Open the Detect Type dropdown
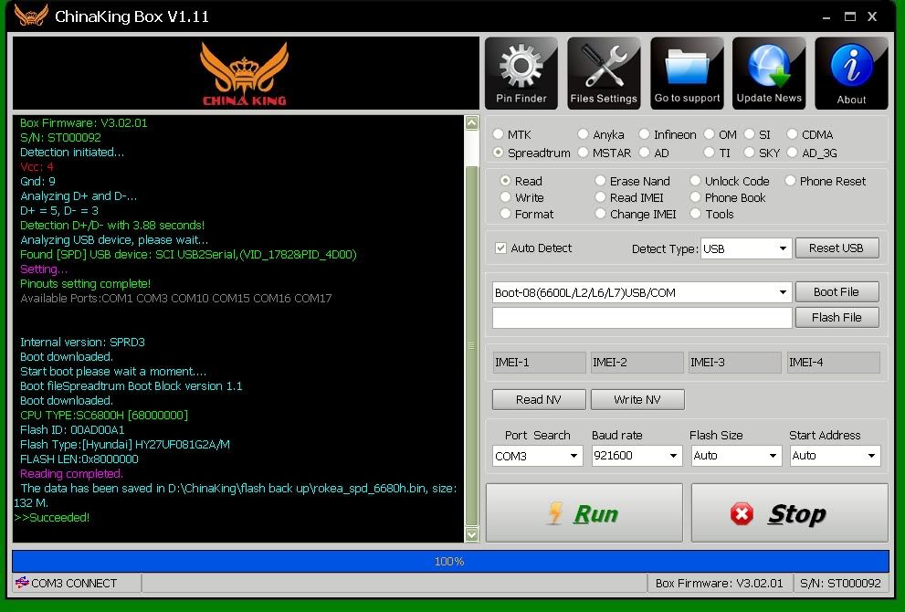 point(745,248)
